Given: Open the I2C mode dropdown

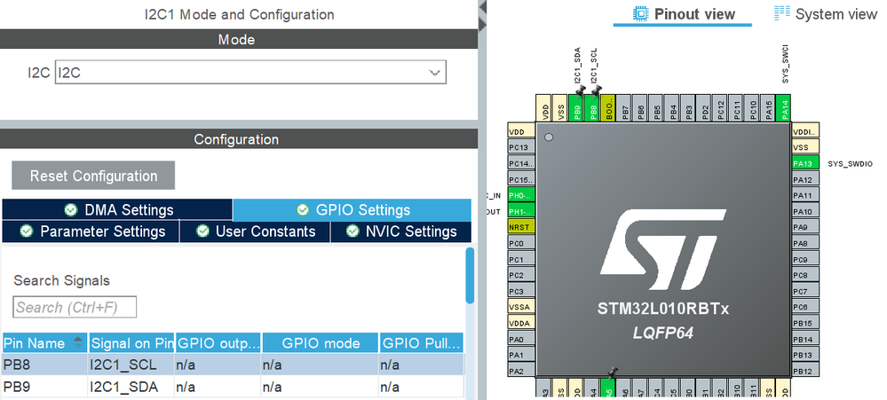Looking at the screenshot, I should [x=250, y=73].
